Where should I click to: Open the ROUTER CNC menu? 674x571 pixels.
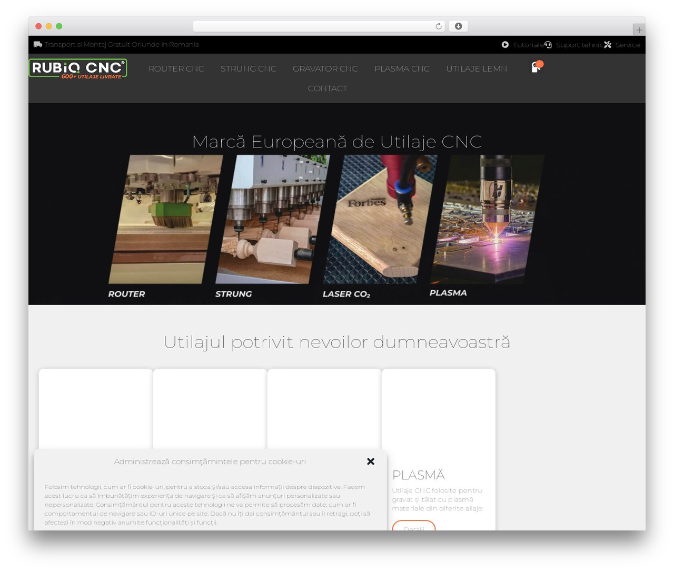click(x=176, y=68)
